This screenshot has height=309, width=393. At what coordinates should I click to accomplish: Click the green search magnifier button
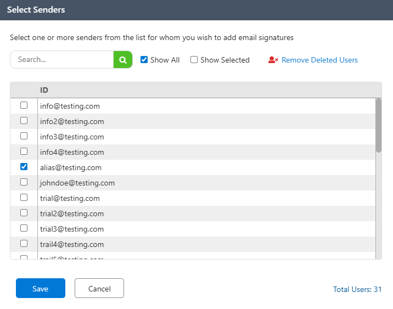123,60
